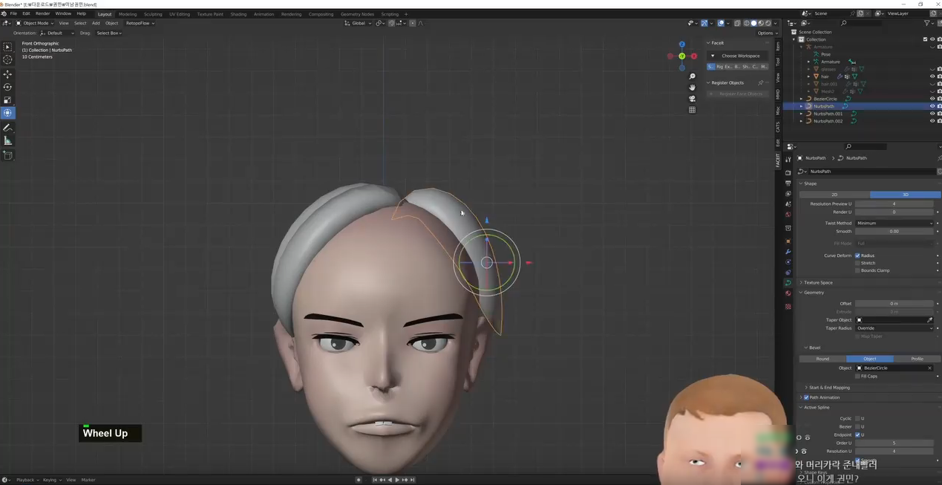The height and width of the screenshot is (485, 942).
Task: Uncheck the Radius curve deform checkbox
Action: (x=857, y=255)
